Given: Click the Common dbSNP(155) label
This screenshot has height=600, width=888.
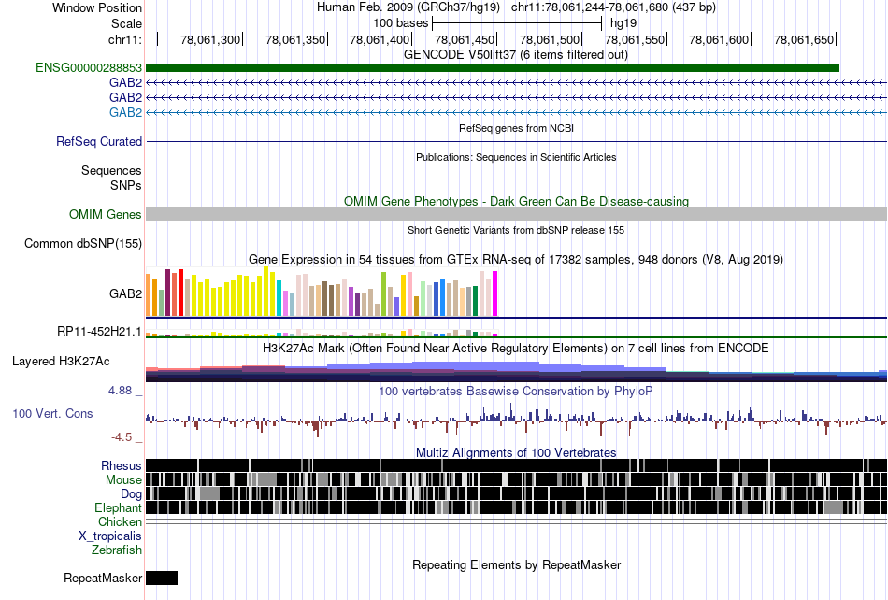Looking at the screenshot, I should [x=83, y=243].
